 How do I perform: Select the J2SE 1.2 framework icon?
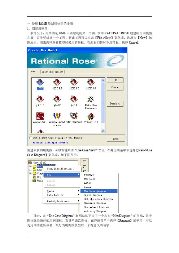tap(57, 82)
